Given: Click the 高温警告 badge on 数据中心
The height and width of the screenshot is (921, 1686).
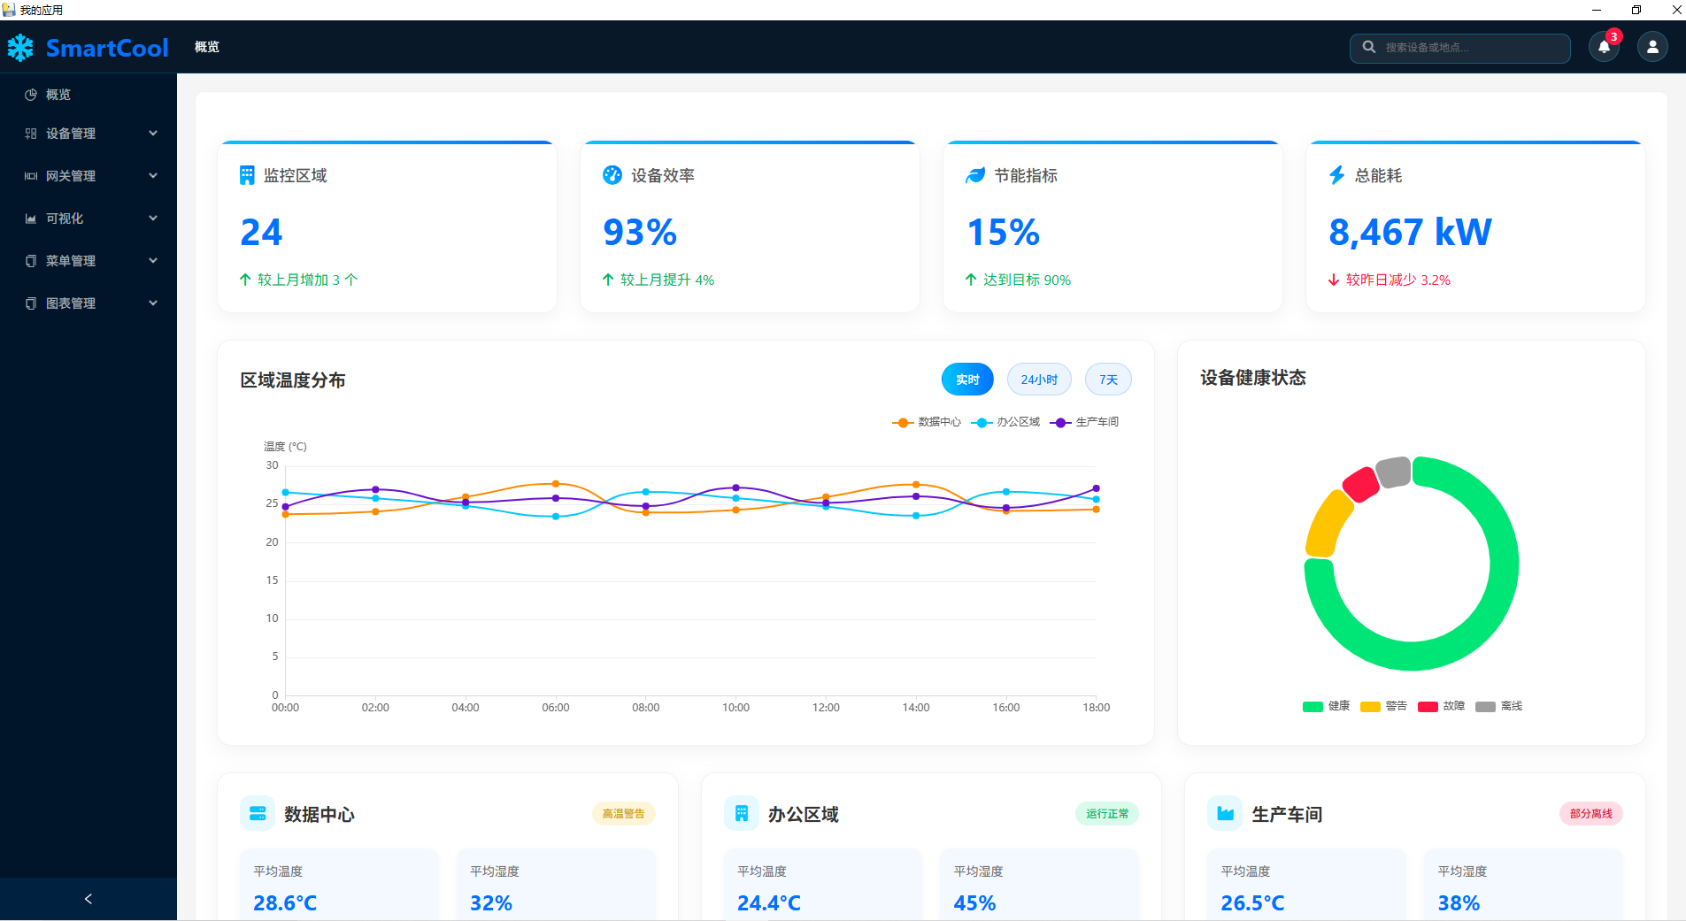Looking at the screenshot, I should tap(623, 813).
